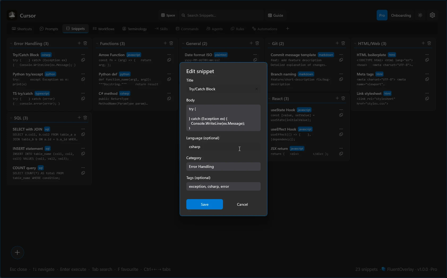The width and height of the screenshot is (447, 278).
Task: Collapse the HTML/Web category panel
Action: [x=355, y=43]
